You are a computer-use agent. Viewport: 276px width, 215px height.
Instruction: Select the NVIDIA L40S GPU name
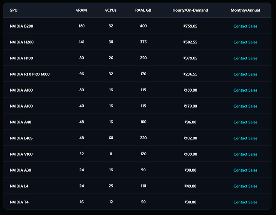(x=21, y=138)
